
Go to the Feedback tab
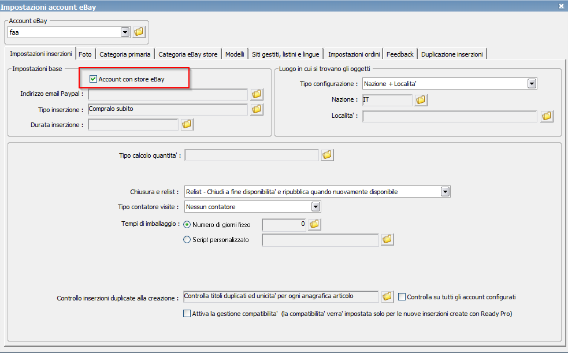(400, 54)
